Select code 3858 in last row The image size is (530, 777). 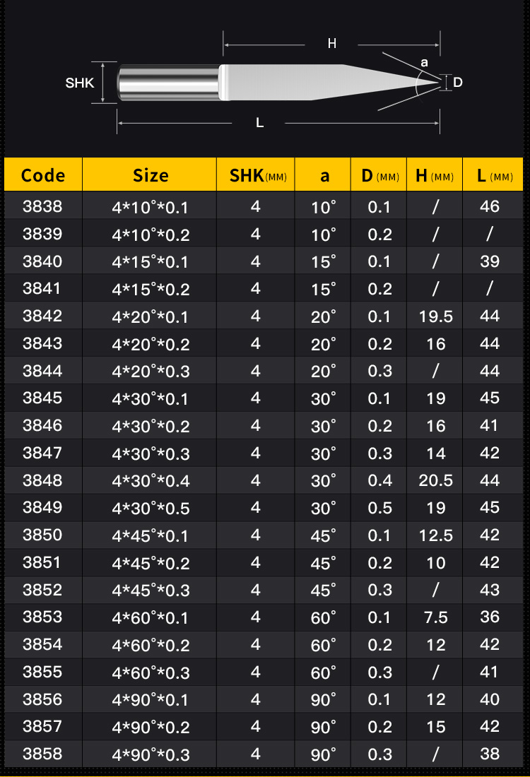42,754
